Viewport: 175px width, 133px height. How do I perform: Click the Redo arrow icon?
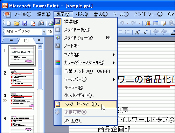[x=133, y=23]
